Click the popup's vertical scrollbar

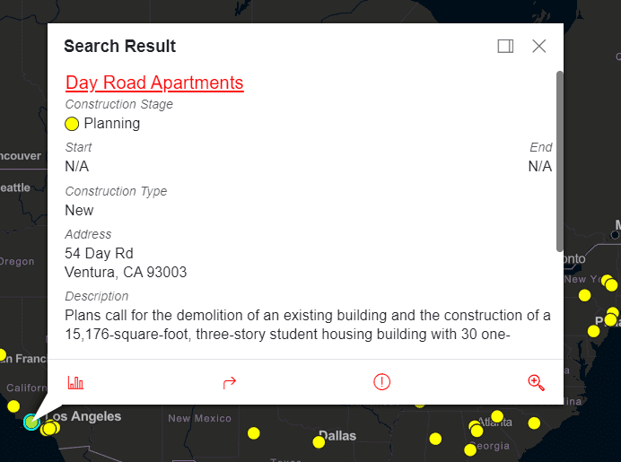pos(560,161)
